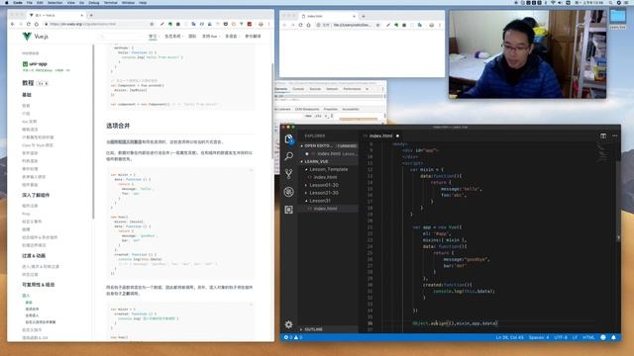Open the desktop folder icon at top right
Viewport: 634px width, 356px height.
tap(617, 17)
